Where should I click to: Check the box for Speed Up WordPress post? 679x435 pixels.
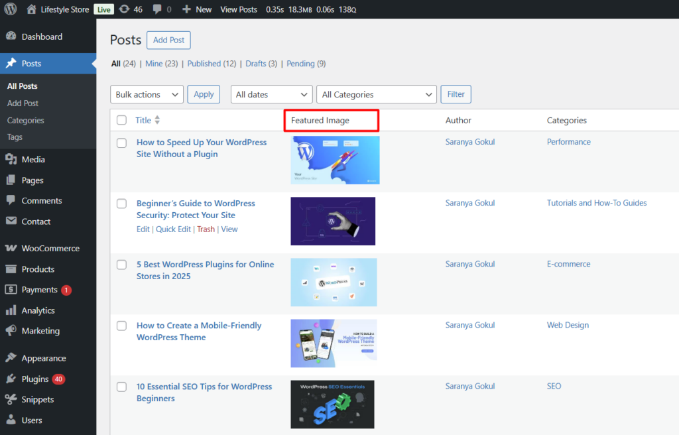(121, 143)
